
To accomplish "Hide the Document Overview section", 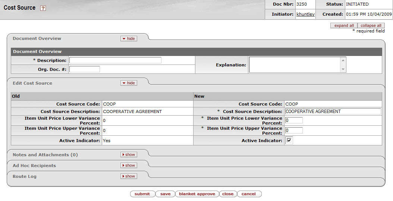I will click(129, 38).
